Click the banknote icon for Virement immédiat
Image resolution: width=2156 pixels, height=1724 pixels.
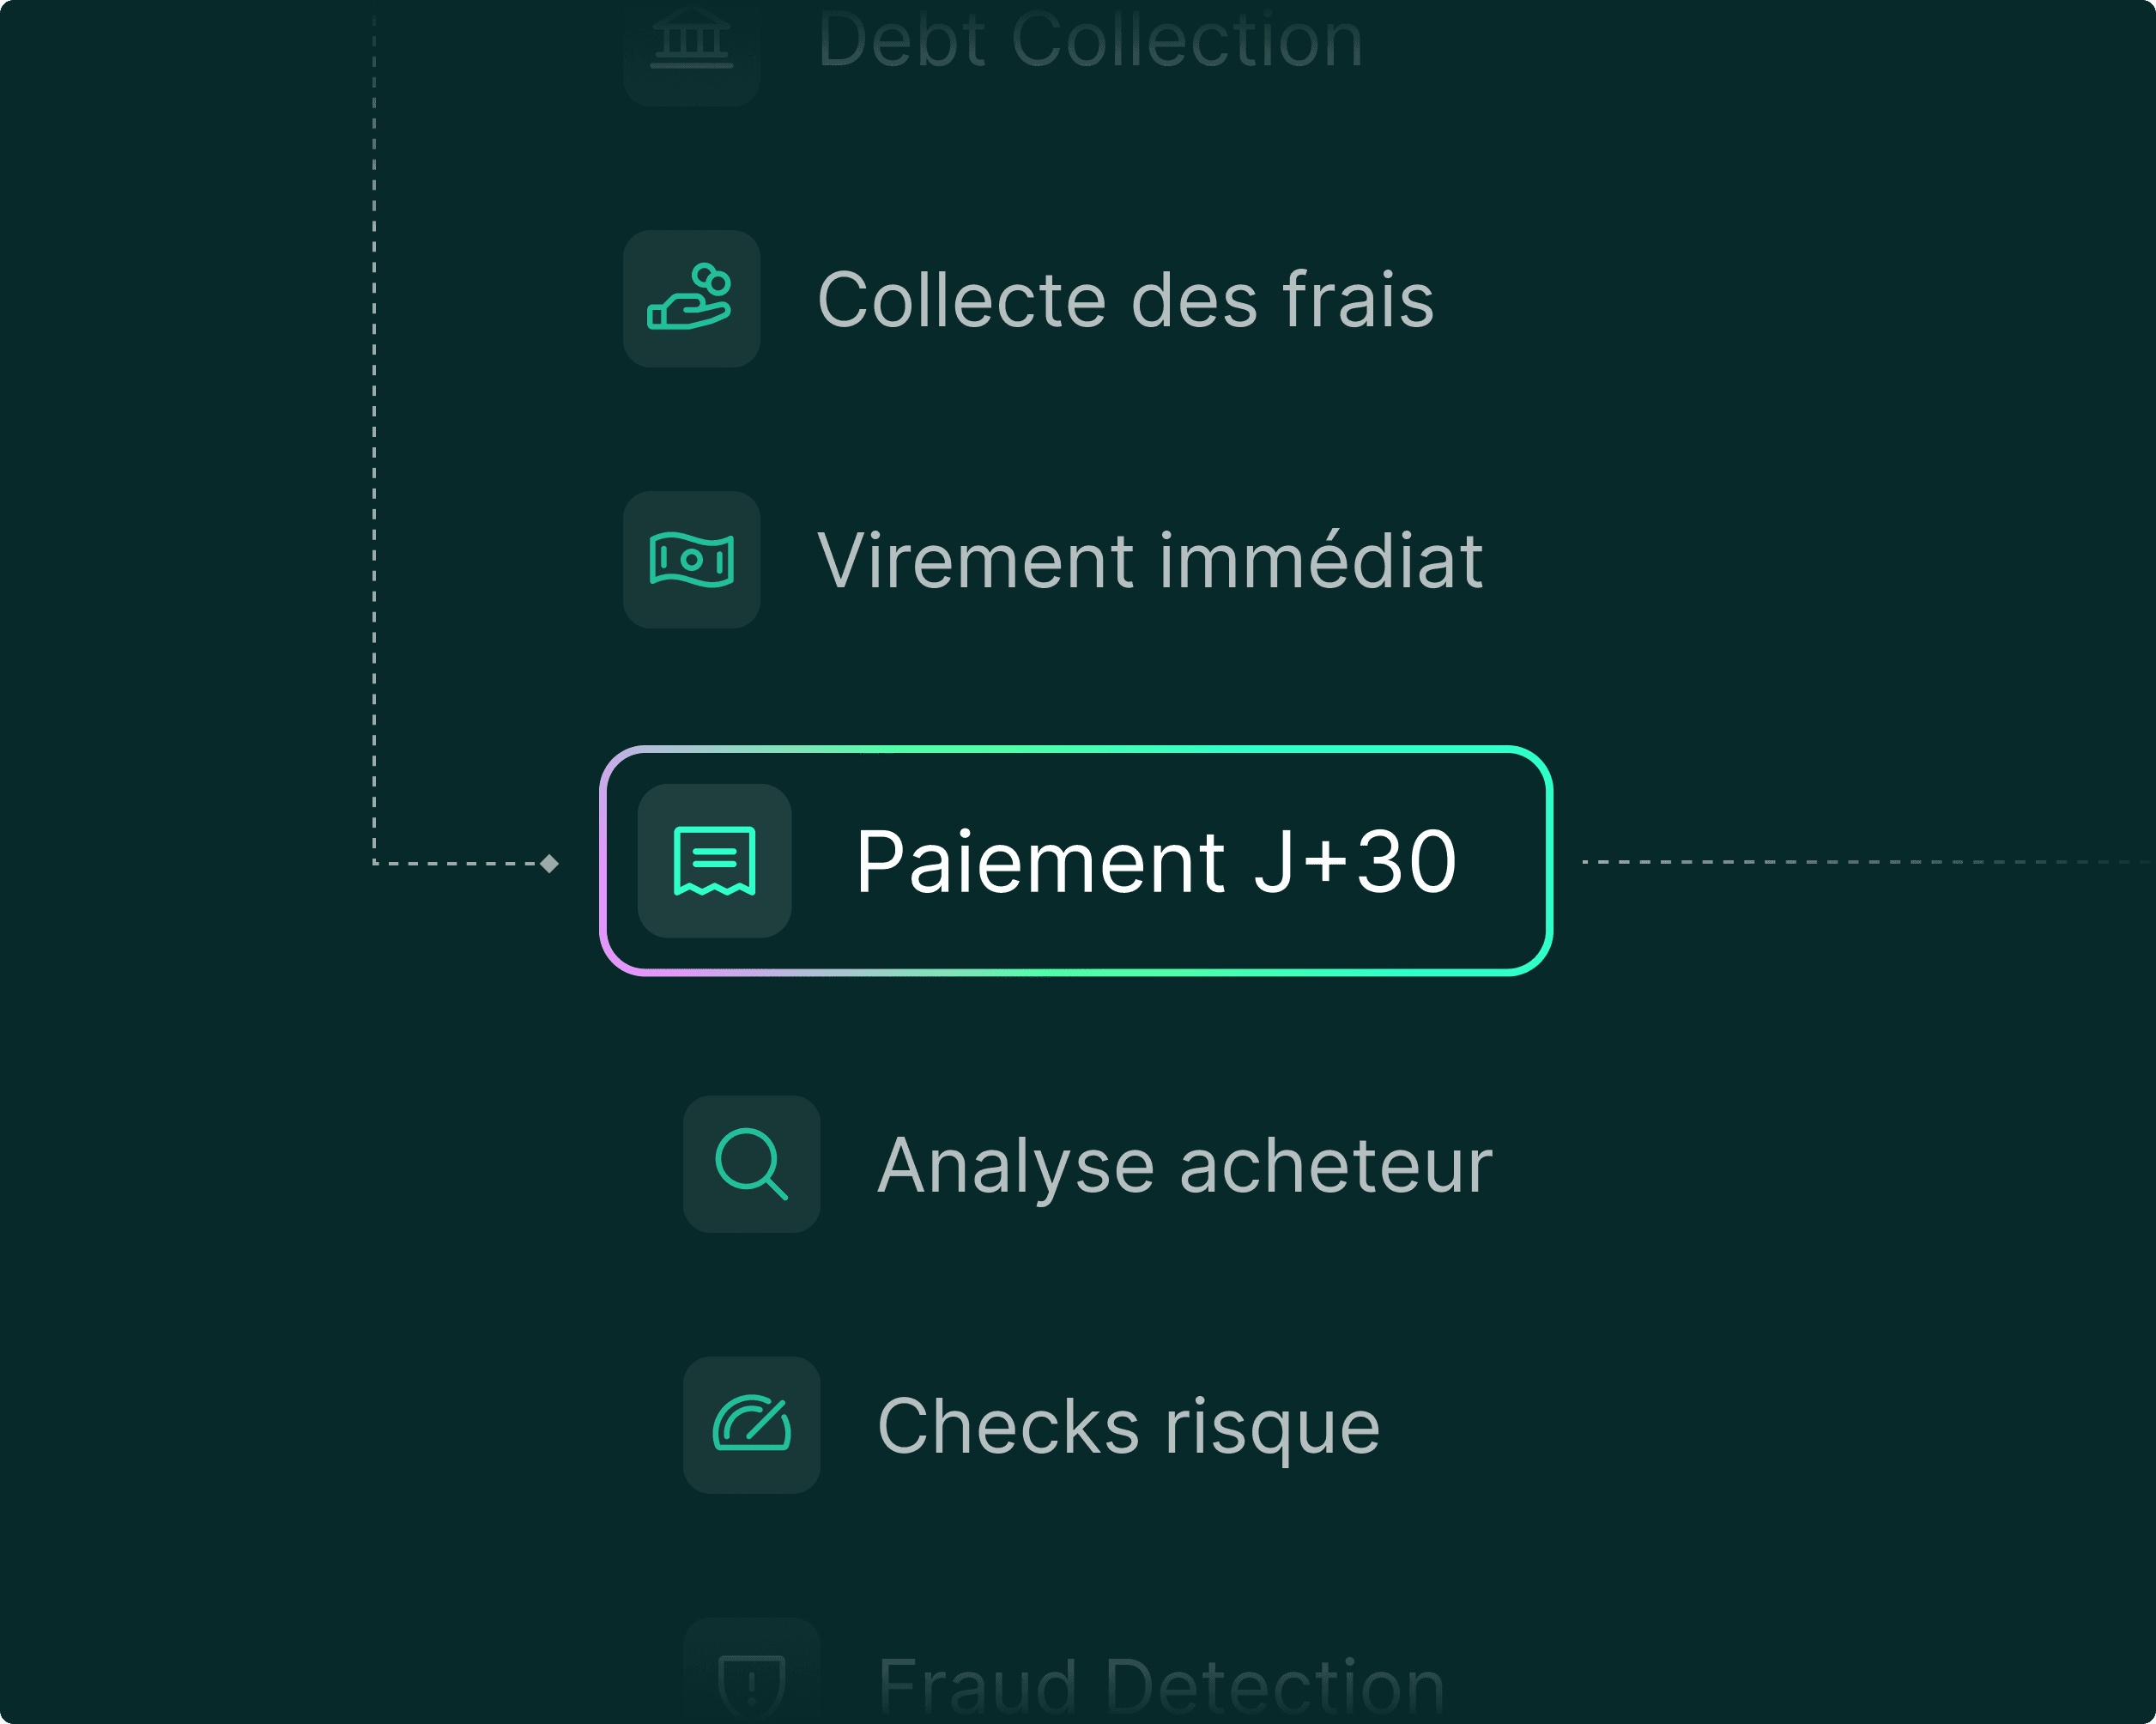pyautogui.click(x=691, y=559)
